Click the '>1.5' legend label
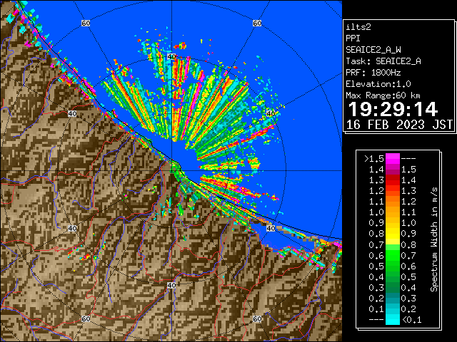Screen dimensions: 457x342 (x=374, y=159)
